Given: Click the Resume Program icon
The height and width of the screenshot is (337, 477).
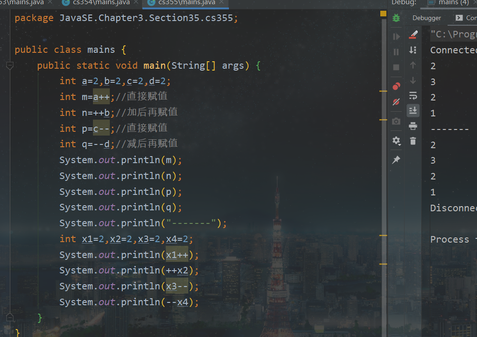Looking at the screenshot, I should (x=396, y=36).
